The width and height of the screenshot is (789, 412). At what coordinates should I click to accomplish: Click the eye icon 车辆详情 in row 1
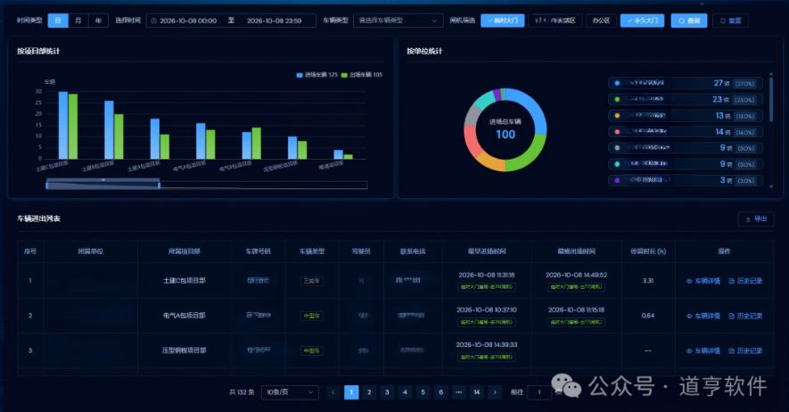point(690,281)
